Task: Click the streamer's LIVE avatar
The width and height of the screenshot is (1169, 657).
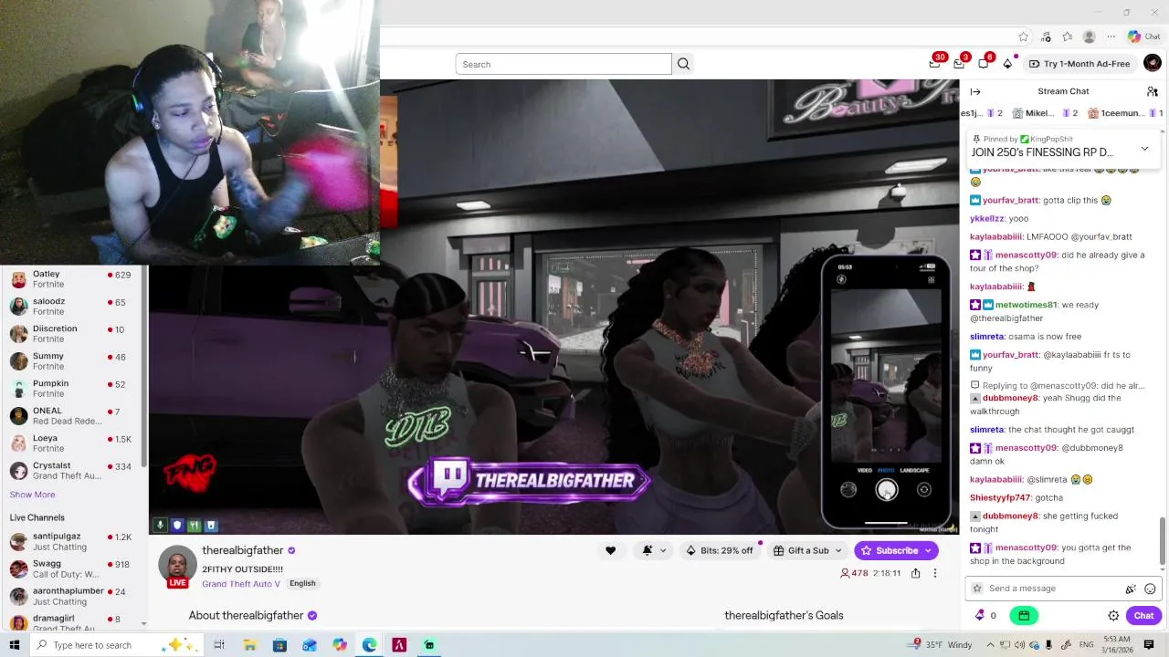Action: coord(177,566)
